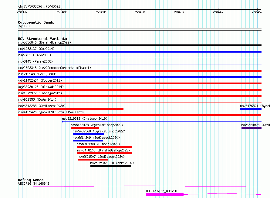The height and width of the screenshot is (198, 270).
Task: Open nsv6601507 (Sedlazeck2020) label
Action: (101, 157)
